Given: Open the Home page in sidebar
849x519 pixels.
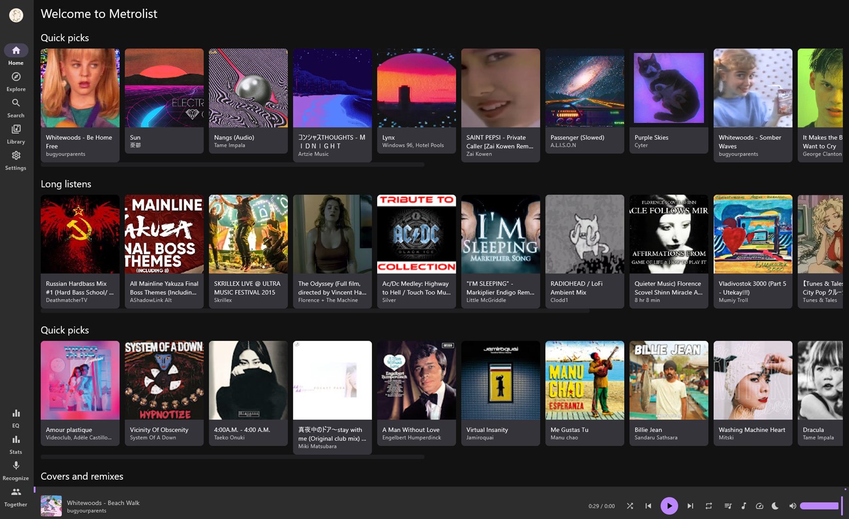Looking at the screenshot, I should [16, 55].
